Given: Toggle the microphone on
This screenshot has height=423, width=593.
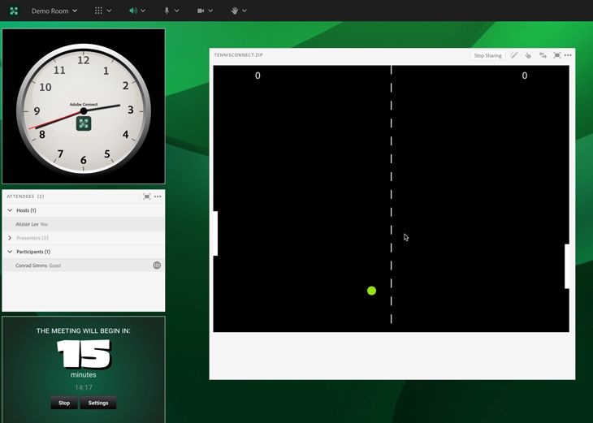Looking at the screenshot, I should [x=167, y=11].
